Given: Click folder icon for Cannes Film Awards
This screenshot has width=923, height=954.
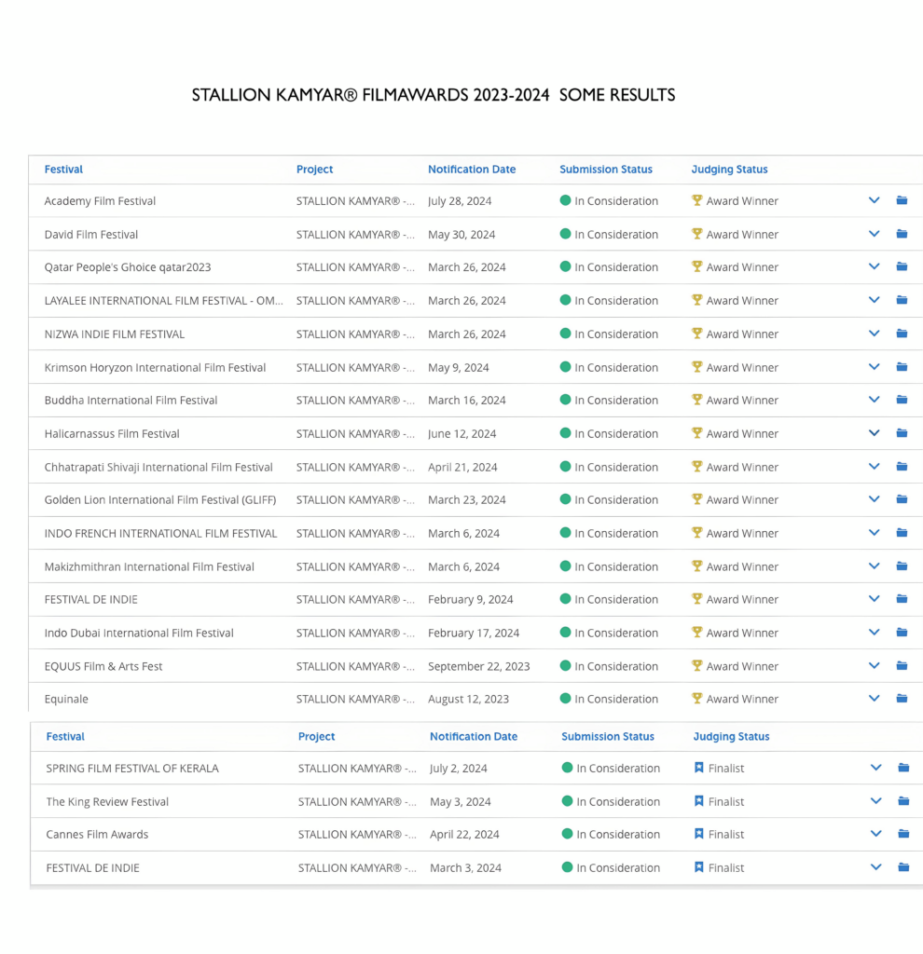Looking at the screenshot, I should click(x=903, y=834).
